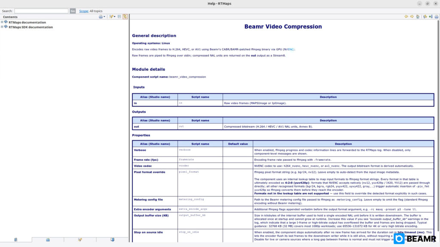Viewport: 440px width, 247px height.
Task: Click the Beamr Video Compression title
Action: pos(283,27)
